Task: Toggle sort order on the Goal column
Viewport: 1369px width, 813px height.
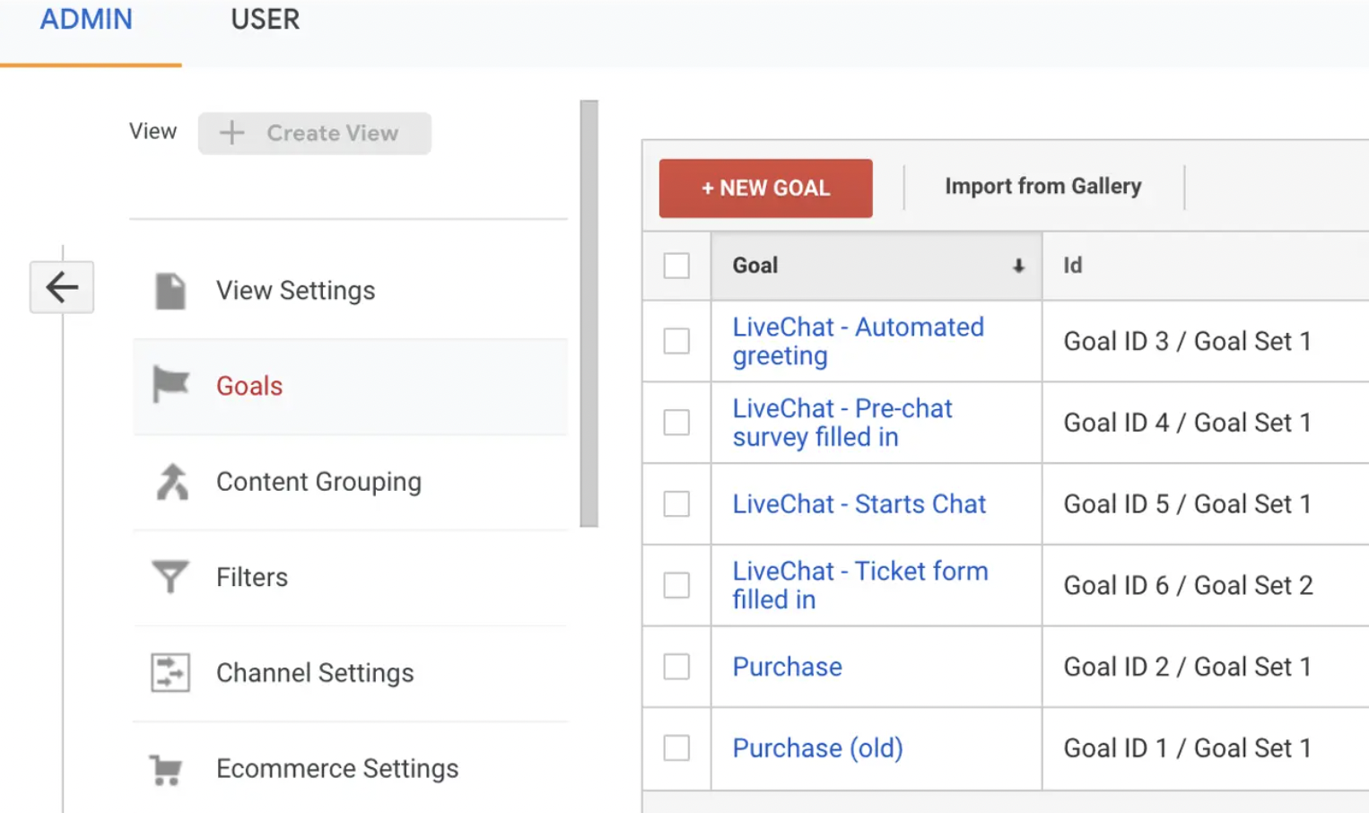Action: click(1017, 266)
